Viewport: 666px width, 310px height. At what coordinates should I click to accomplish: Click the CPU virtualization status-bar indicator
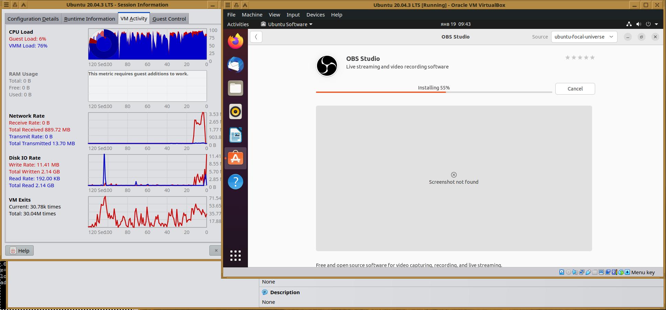[x=614, y=272]
